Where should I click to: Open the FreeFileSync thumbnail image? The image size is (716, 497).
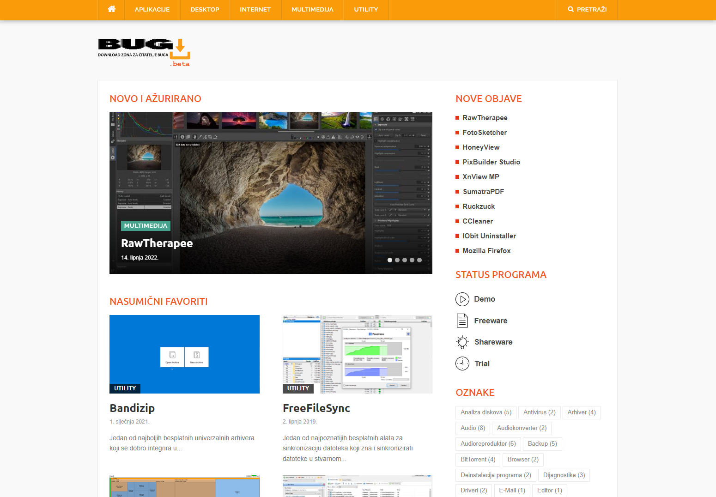[358, 354]
